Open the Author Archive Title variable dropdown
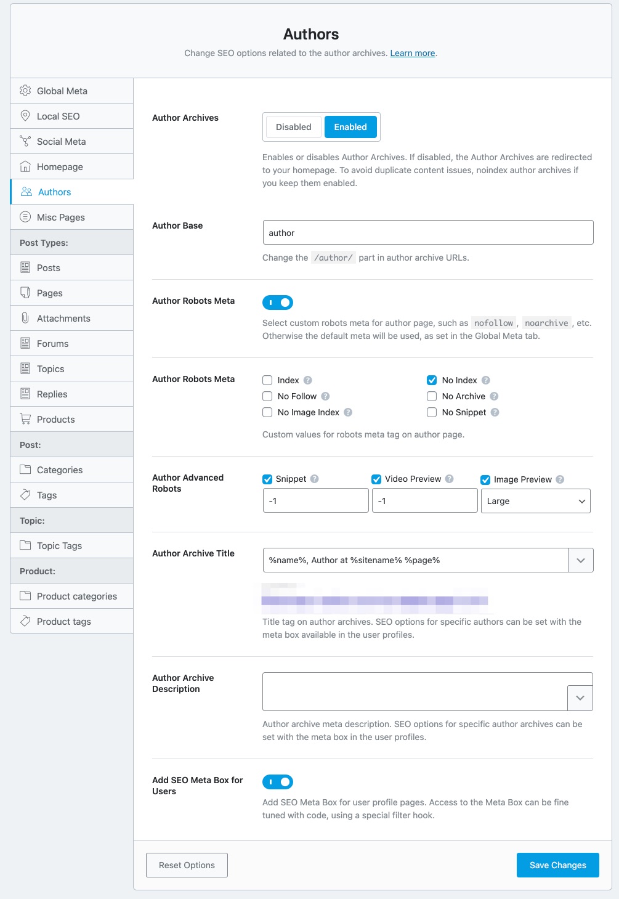Screen dimensions: 619x899 tap(580, 560)
